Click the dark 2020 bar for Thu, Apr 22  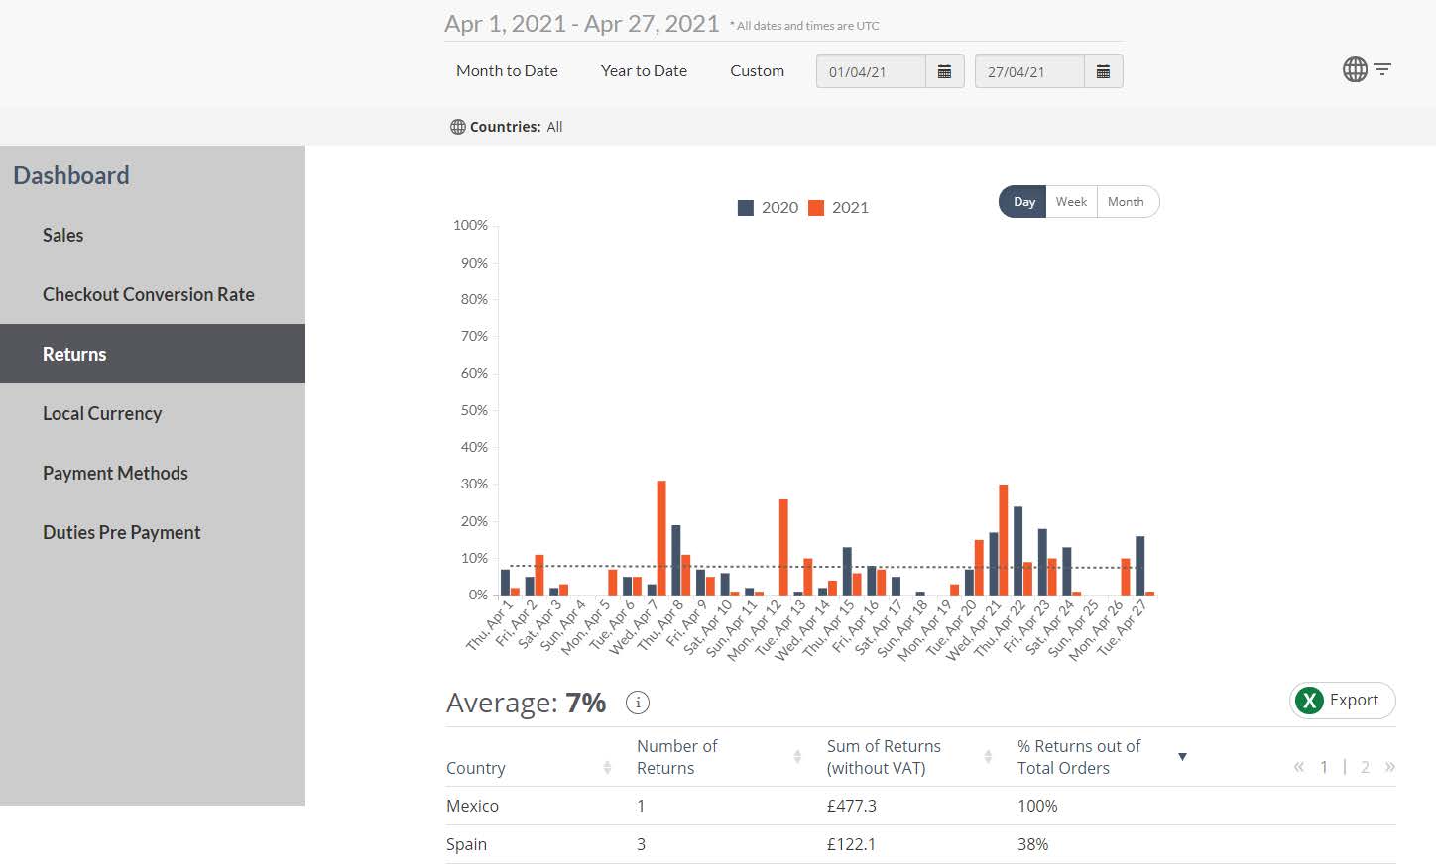pos(1017,551)
